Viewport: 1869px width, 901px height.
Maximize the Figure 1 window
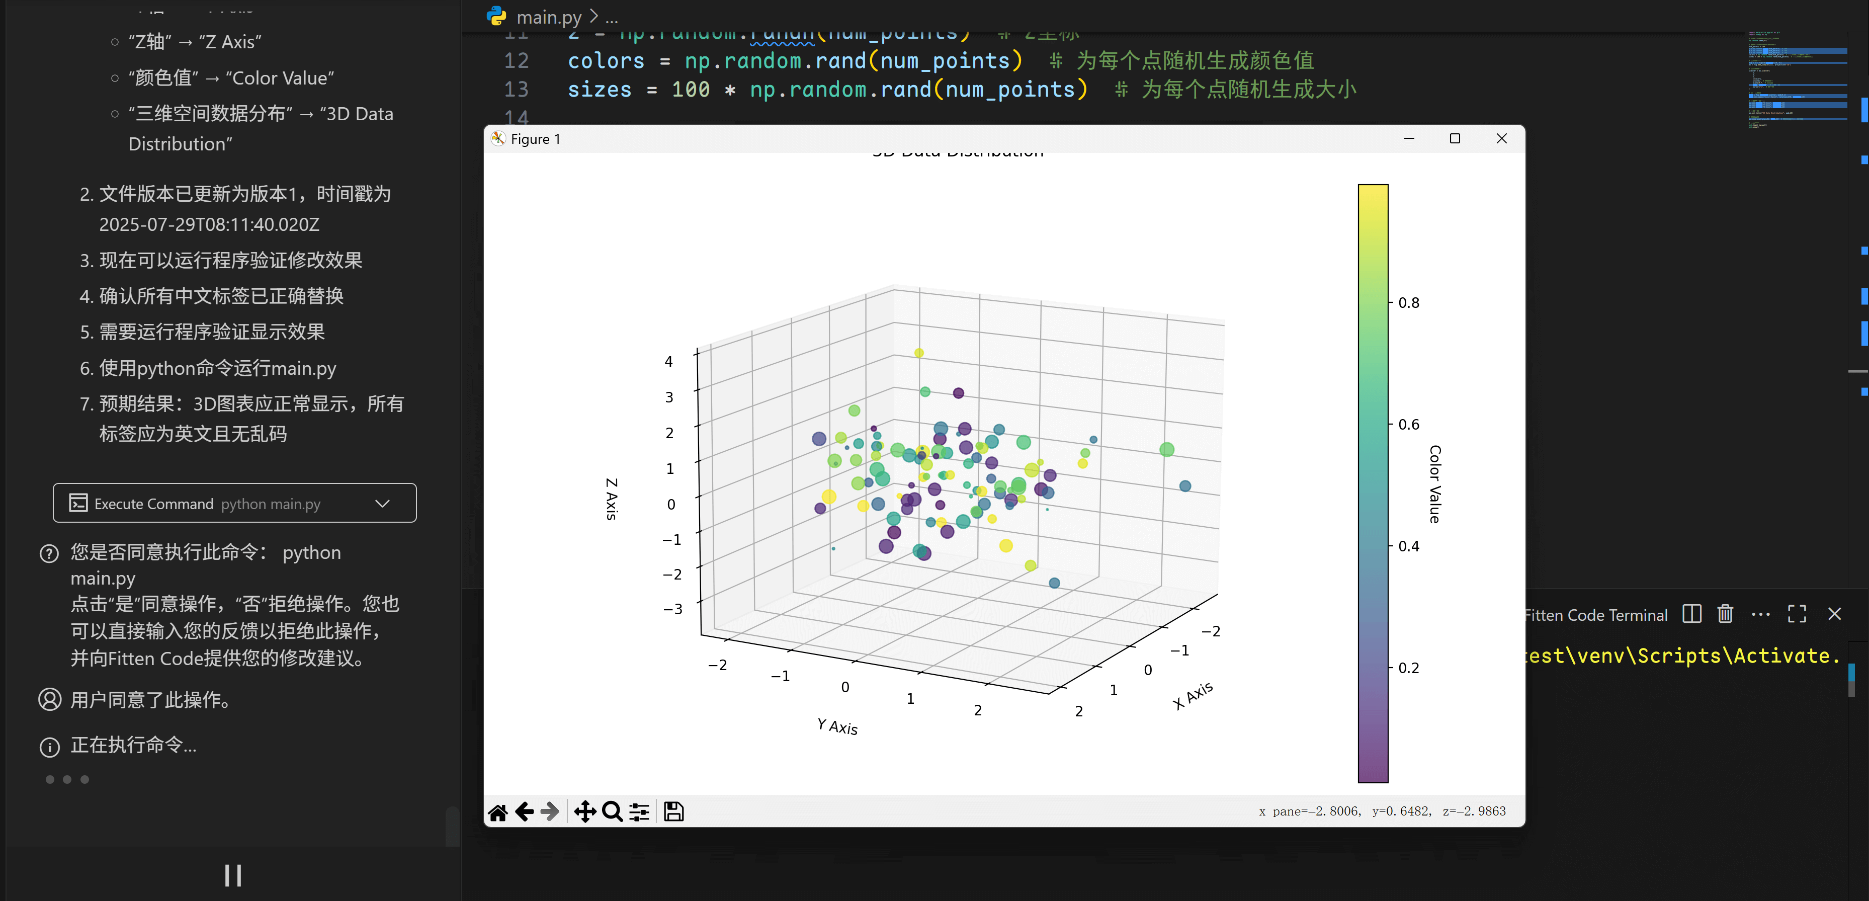coord(1455,138)
